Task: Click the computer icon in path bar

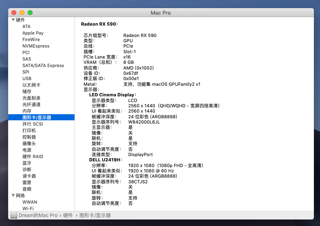Action: 14,215
